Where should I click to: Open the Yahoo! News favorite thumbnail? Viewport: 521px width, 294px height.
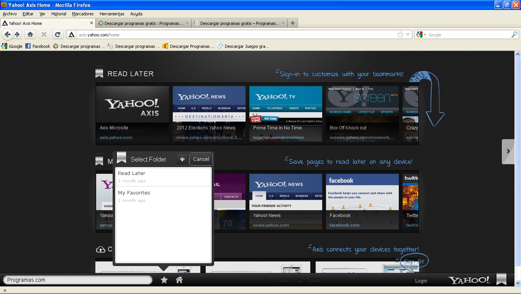[x=286, y=201]
